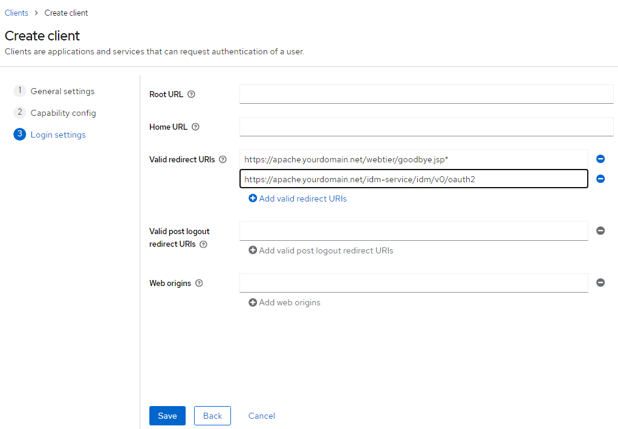The width and height of the screenshot is (618, 429).
Task: Go to the General settings step
Action: (x=62, y=91)
